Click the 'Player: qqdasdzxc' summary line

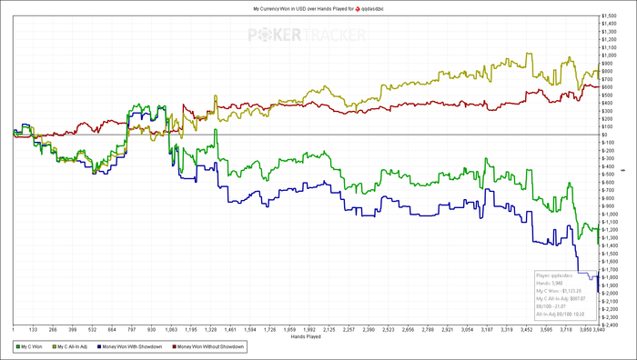(x=554, y=275)
